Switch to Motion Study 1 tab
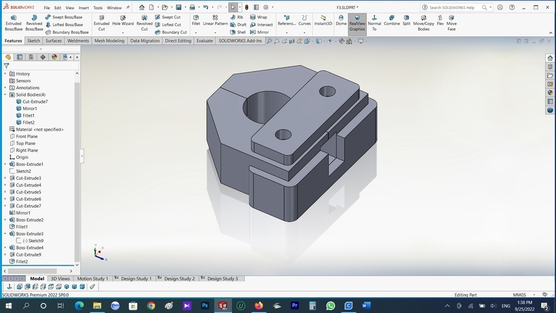This screenshot has width=556, height=313. point(92,278)
